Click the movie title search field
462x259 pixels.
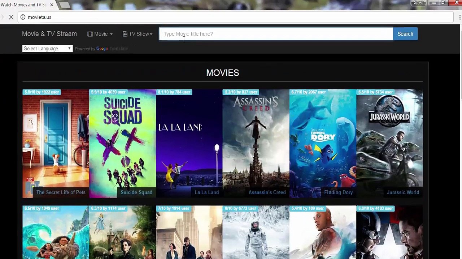tap(276, 34)
